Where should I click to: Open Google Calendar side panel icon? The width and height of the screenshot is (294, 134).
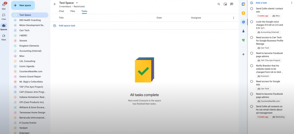[x=243, y=4]
